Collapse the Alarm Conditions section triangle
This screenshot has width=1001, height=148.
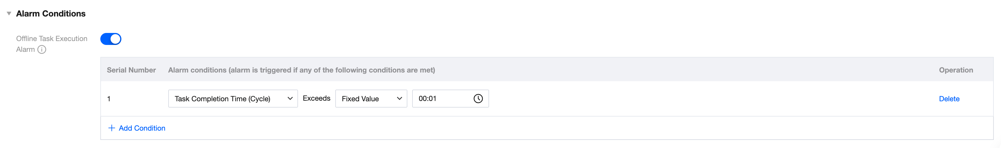(x=9, y=13)
